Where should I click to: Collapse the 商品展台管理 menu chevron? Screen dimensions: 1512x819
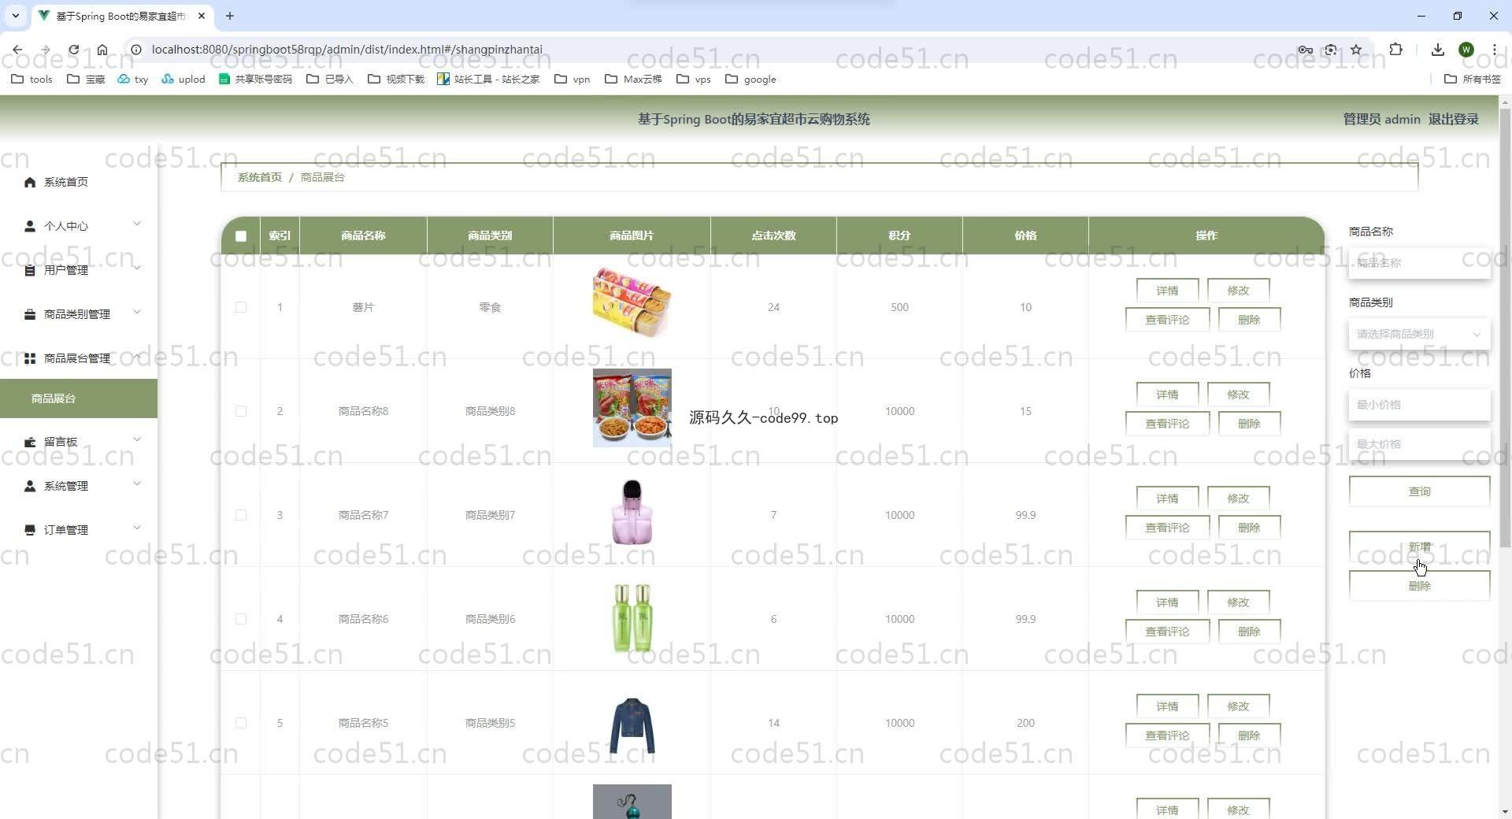pos(137,357)
